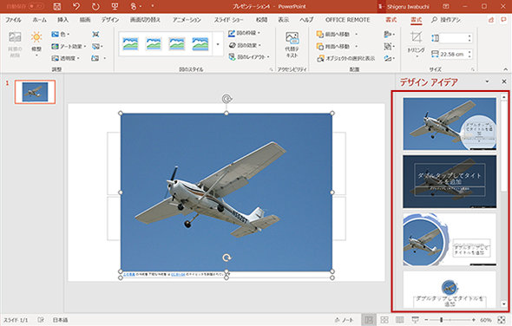Switch to the スライドショー tab
Screen dimensions: 512x326
point(228,20)
